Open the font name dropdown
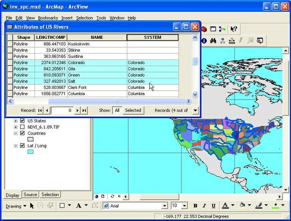The width and height of the screenshot is (291, 221). (x=165, y=206)
